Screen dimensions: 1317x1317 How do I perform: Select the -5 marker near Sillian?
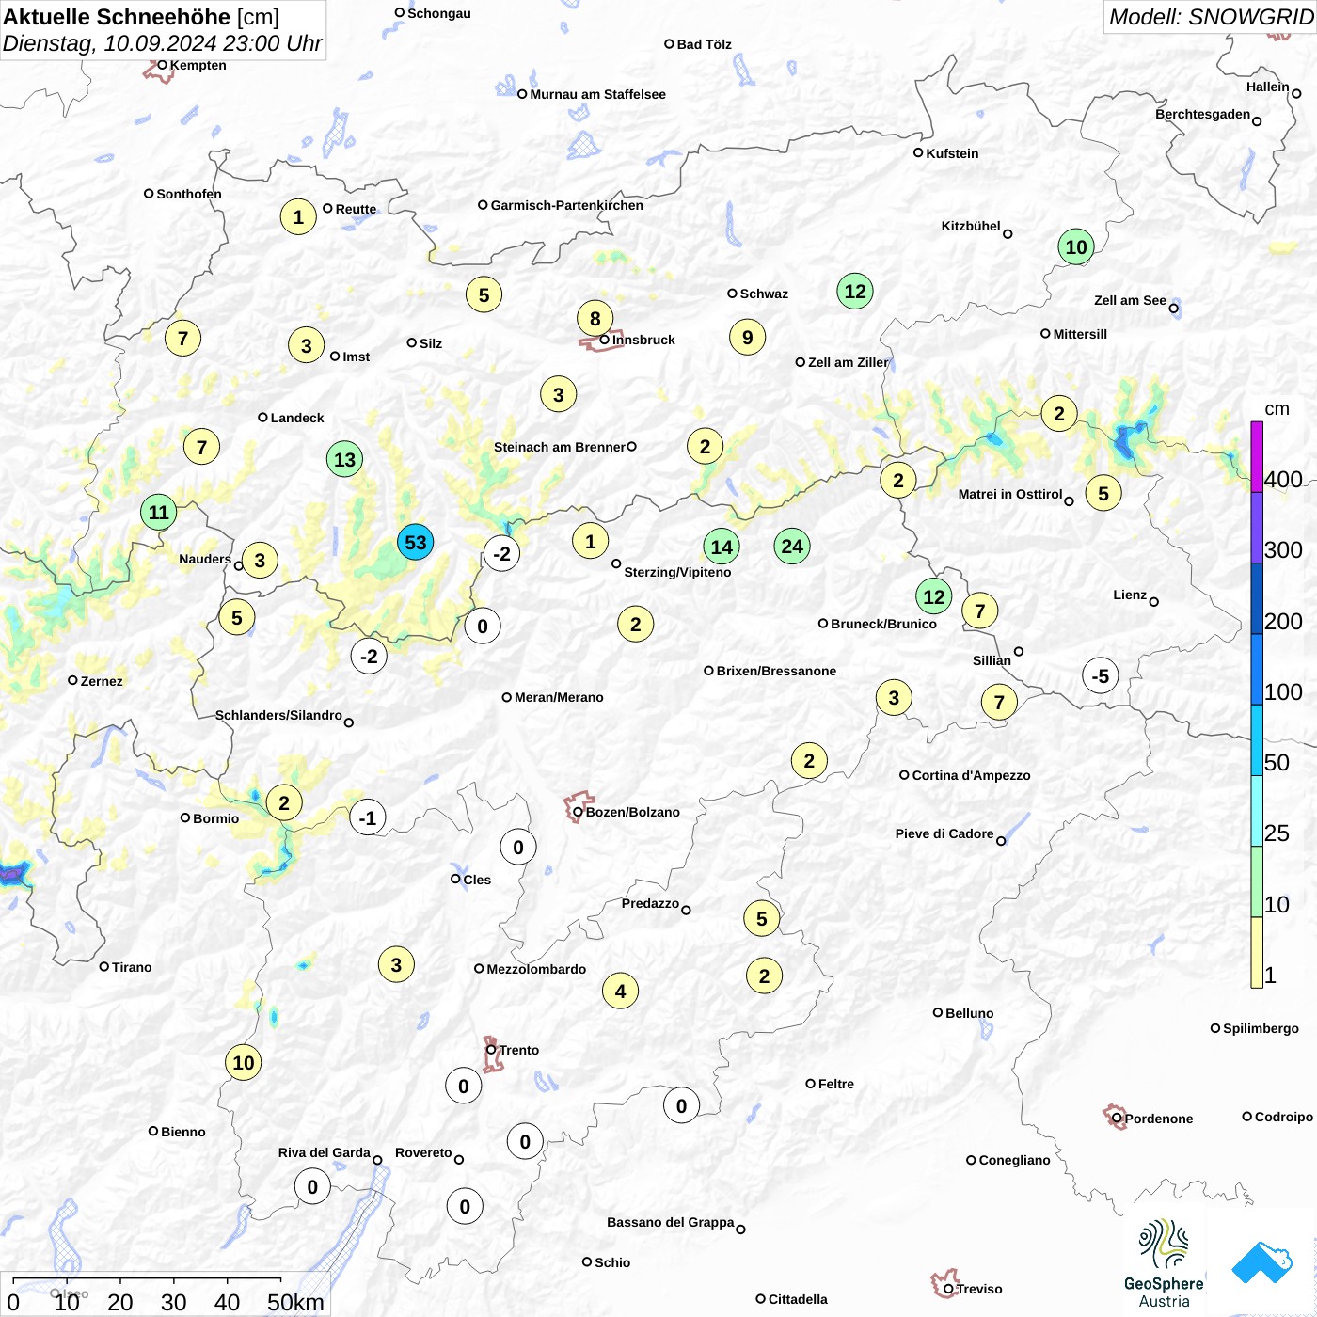coord(1101,675)
